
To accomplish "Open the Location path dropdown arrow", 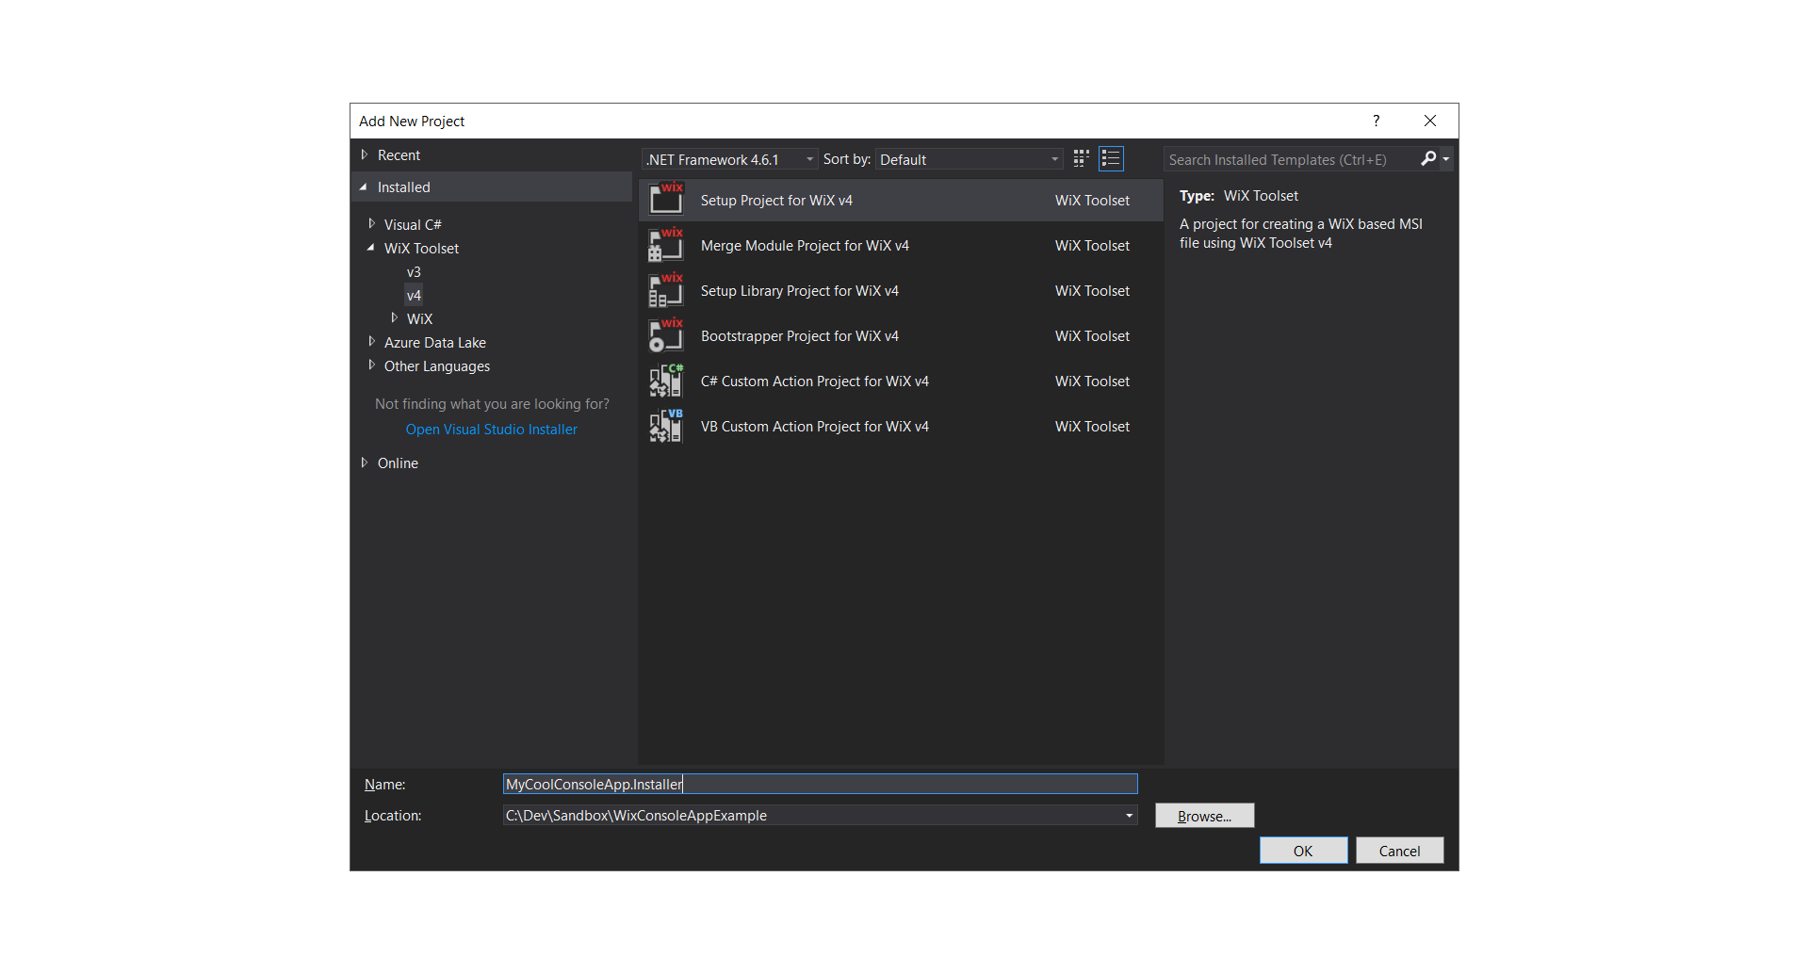I will pos(1129,816).
